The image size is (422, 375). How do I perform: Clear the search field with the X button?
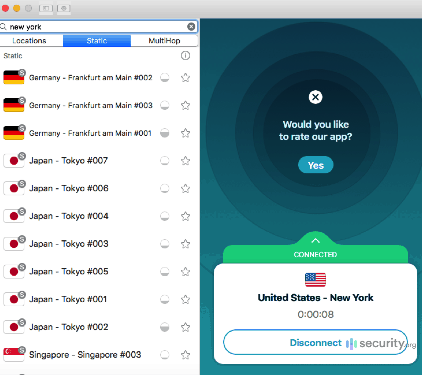pos(191,27)
